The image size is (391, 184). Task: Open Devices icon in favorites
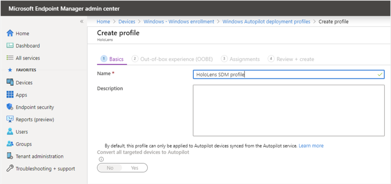click(x=10, y=82)
